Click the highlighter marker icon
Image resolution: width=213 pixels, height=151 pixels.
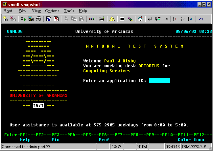point(130,19)
